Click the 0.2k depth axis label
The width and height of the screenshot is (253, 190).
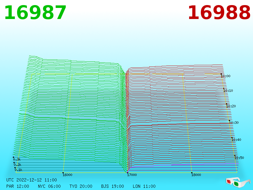(17, 165)
